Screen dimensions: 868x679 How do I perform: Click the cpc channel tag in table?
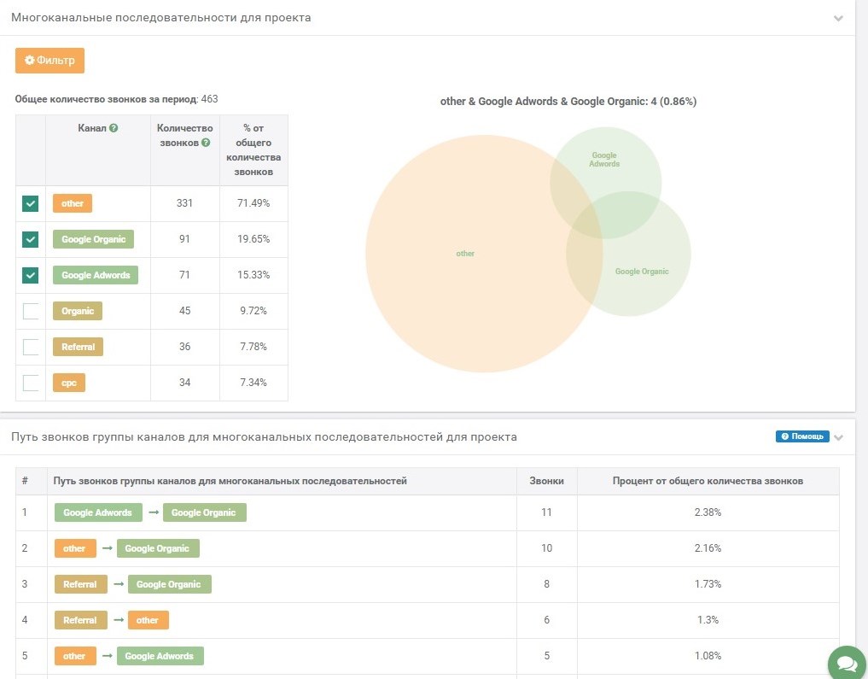(69, 383)
